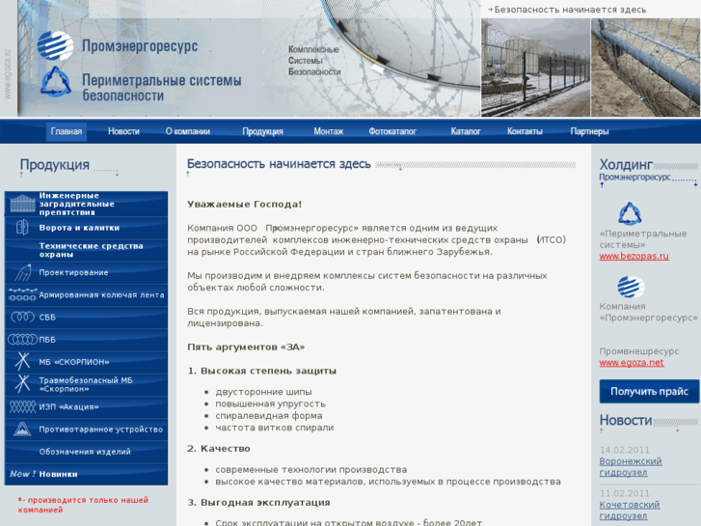Screen dimensions: 701x526
Task: Click the barbed tape icon beside Армированная колючая лента
Action: click(x=22, y=294)
